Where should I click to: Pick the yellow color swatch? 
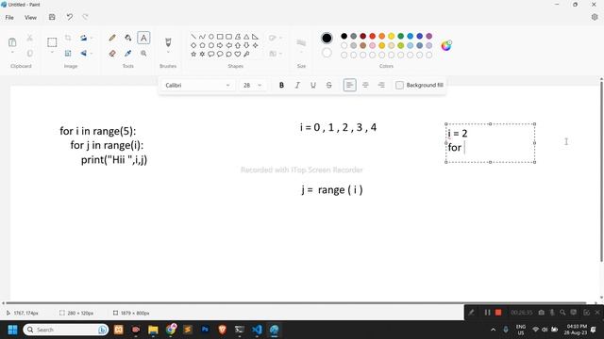[x=392, y=36]
